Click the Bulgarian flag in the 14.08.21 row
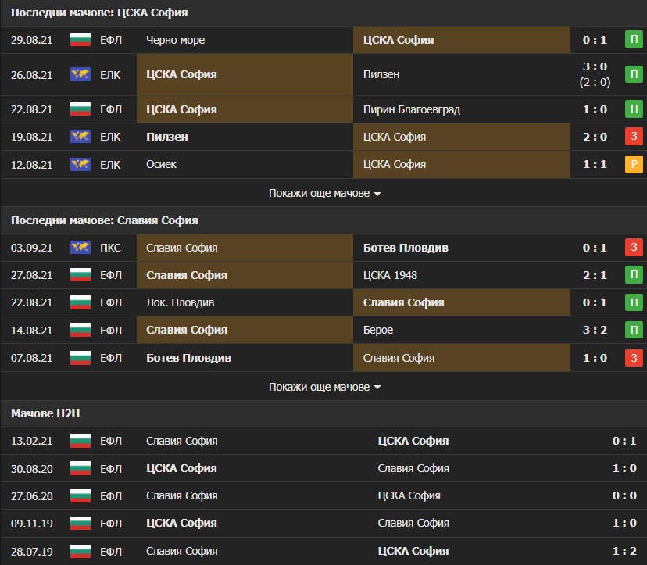This screenshot has height=565, width=647. (80, 330)
